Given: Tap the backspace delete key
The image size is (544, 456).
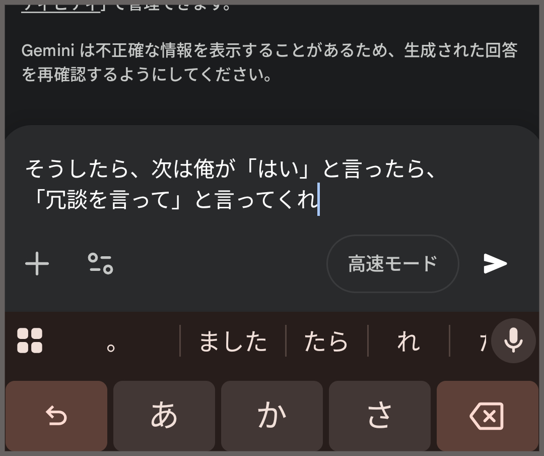Looking at the screenshot, I should point(488,416).
